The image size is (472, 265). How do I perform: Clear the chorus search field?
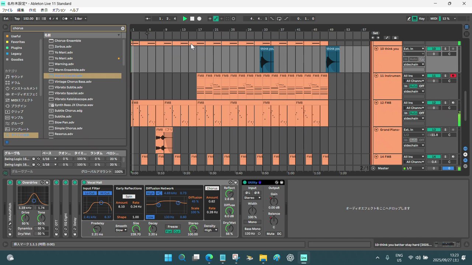tap(123, 28)
